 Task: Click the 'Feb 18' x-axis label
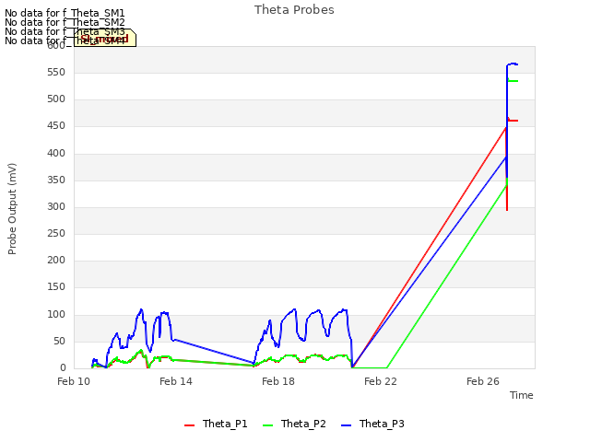(x=278, y=381)
